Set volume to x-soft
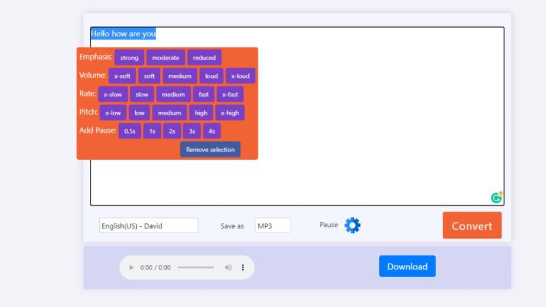Viewport: 546px width, 307px height. point(122,76)
